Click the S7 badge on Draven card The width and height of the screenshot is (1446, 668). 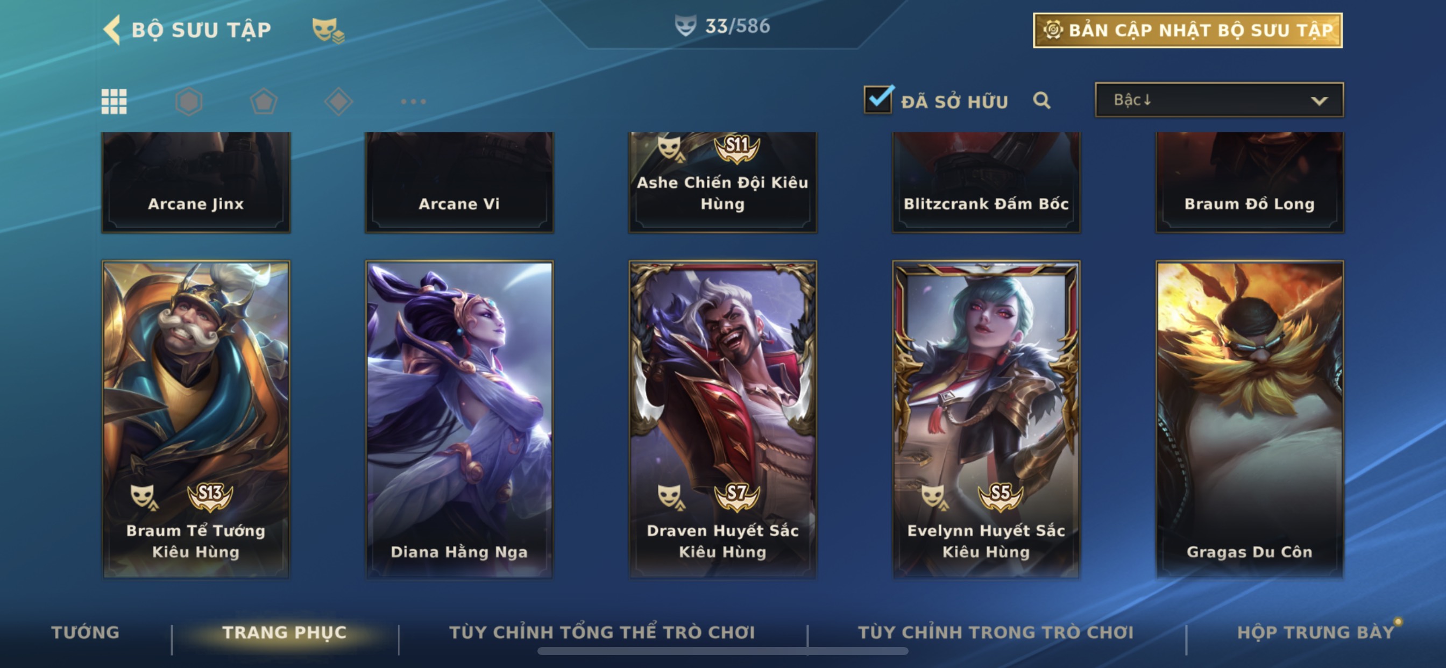tap(736, 496)
